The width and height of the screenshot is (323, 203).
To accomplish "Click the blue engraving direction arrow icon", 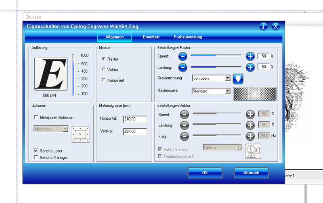I will pos(238,78).
